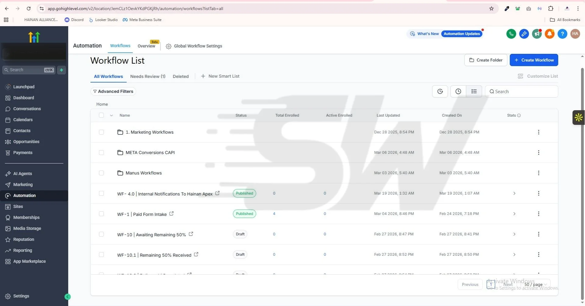Click the green phone dialer icon
Image resolution: width=585 pixels, height=306 pixels.
coord(511,34)
